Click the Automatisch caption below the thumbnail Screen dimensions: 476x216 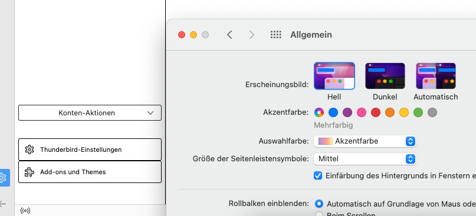pos(436,97)
